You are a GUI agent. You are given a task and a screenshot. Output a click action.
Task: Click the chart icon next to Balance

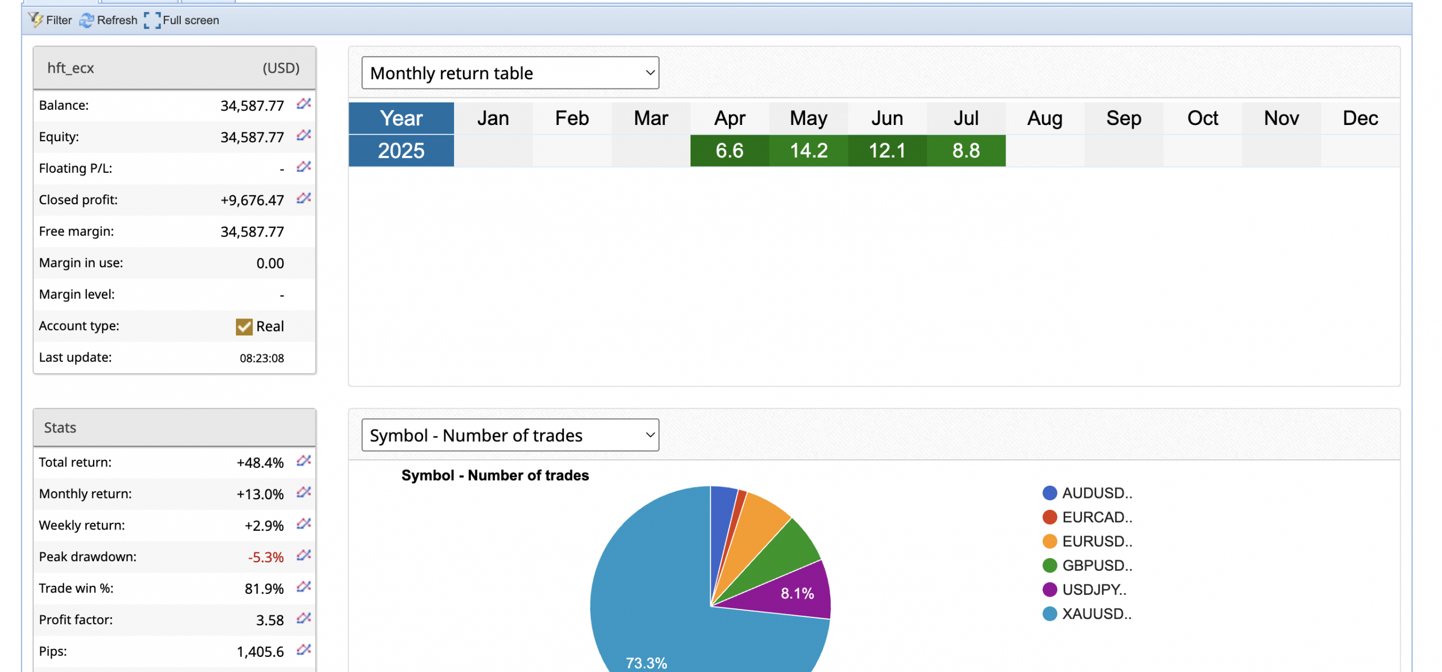[x=304, y=104]
